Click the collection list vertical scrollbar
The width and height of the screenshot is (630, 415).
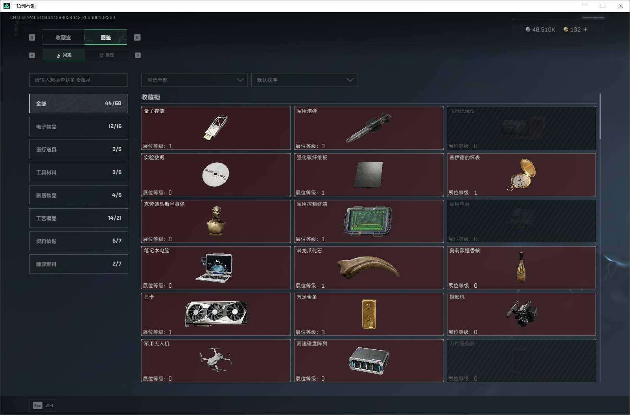(x=600, y=116)
